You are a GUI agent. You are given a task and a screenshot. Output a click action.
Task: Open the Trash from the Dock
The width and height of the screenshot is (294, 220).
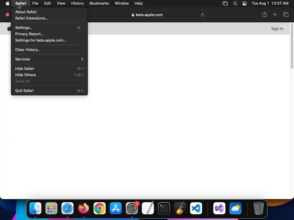click(259, 208)
